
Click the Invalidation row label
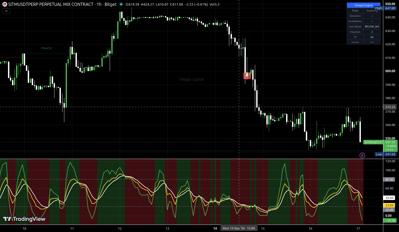(355, 21)
